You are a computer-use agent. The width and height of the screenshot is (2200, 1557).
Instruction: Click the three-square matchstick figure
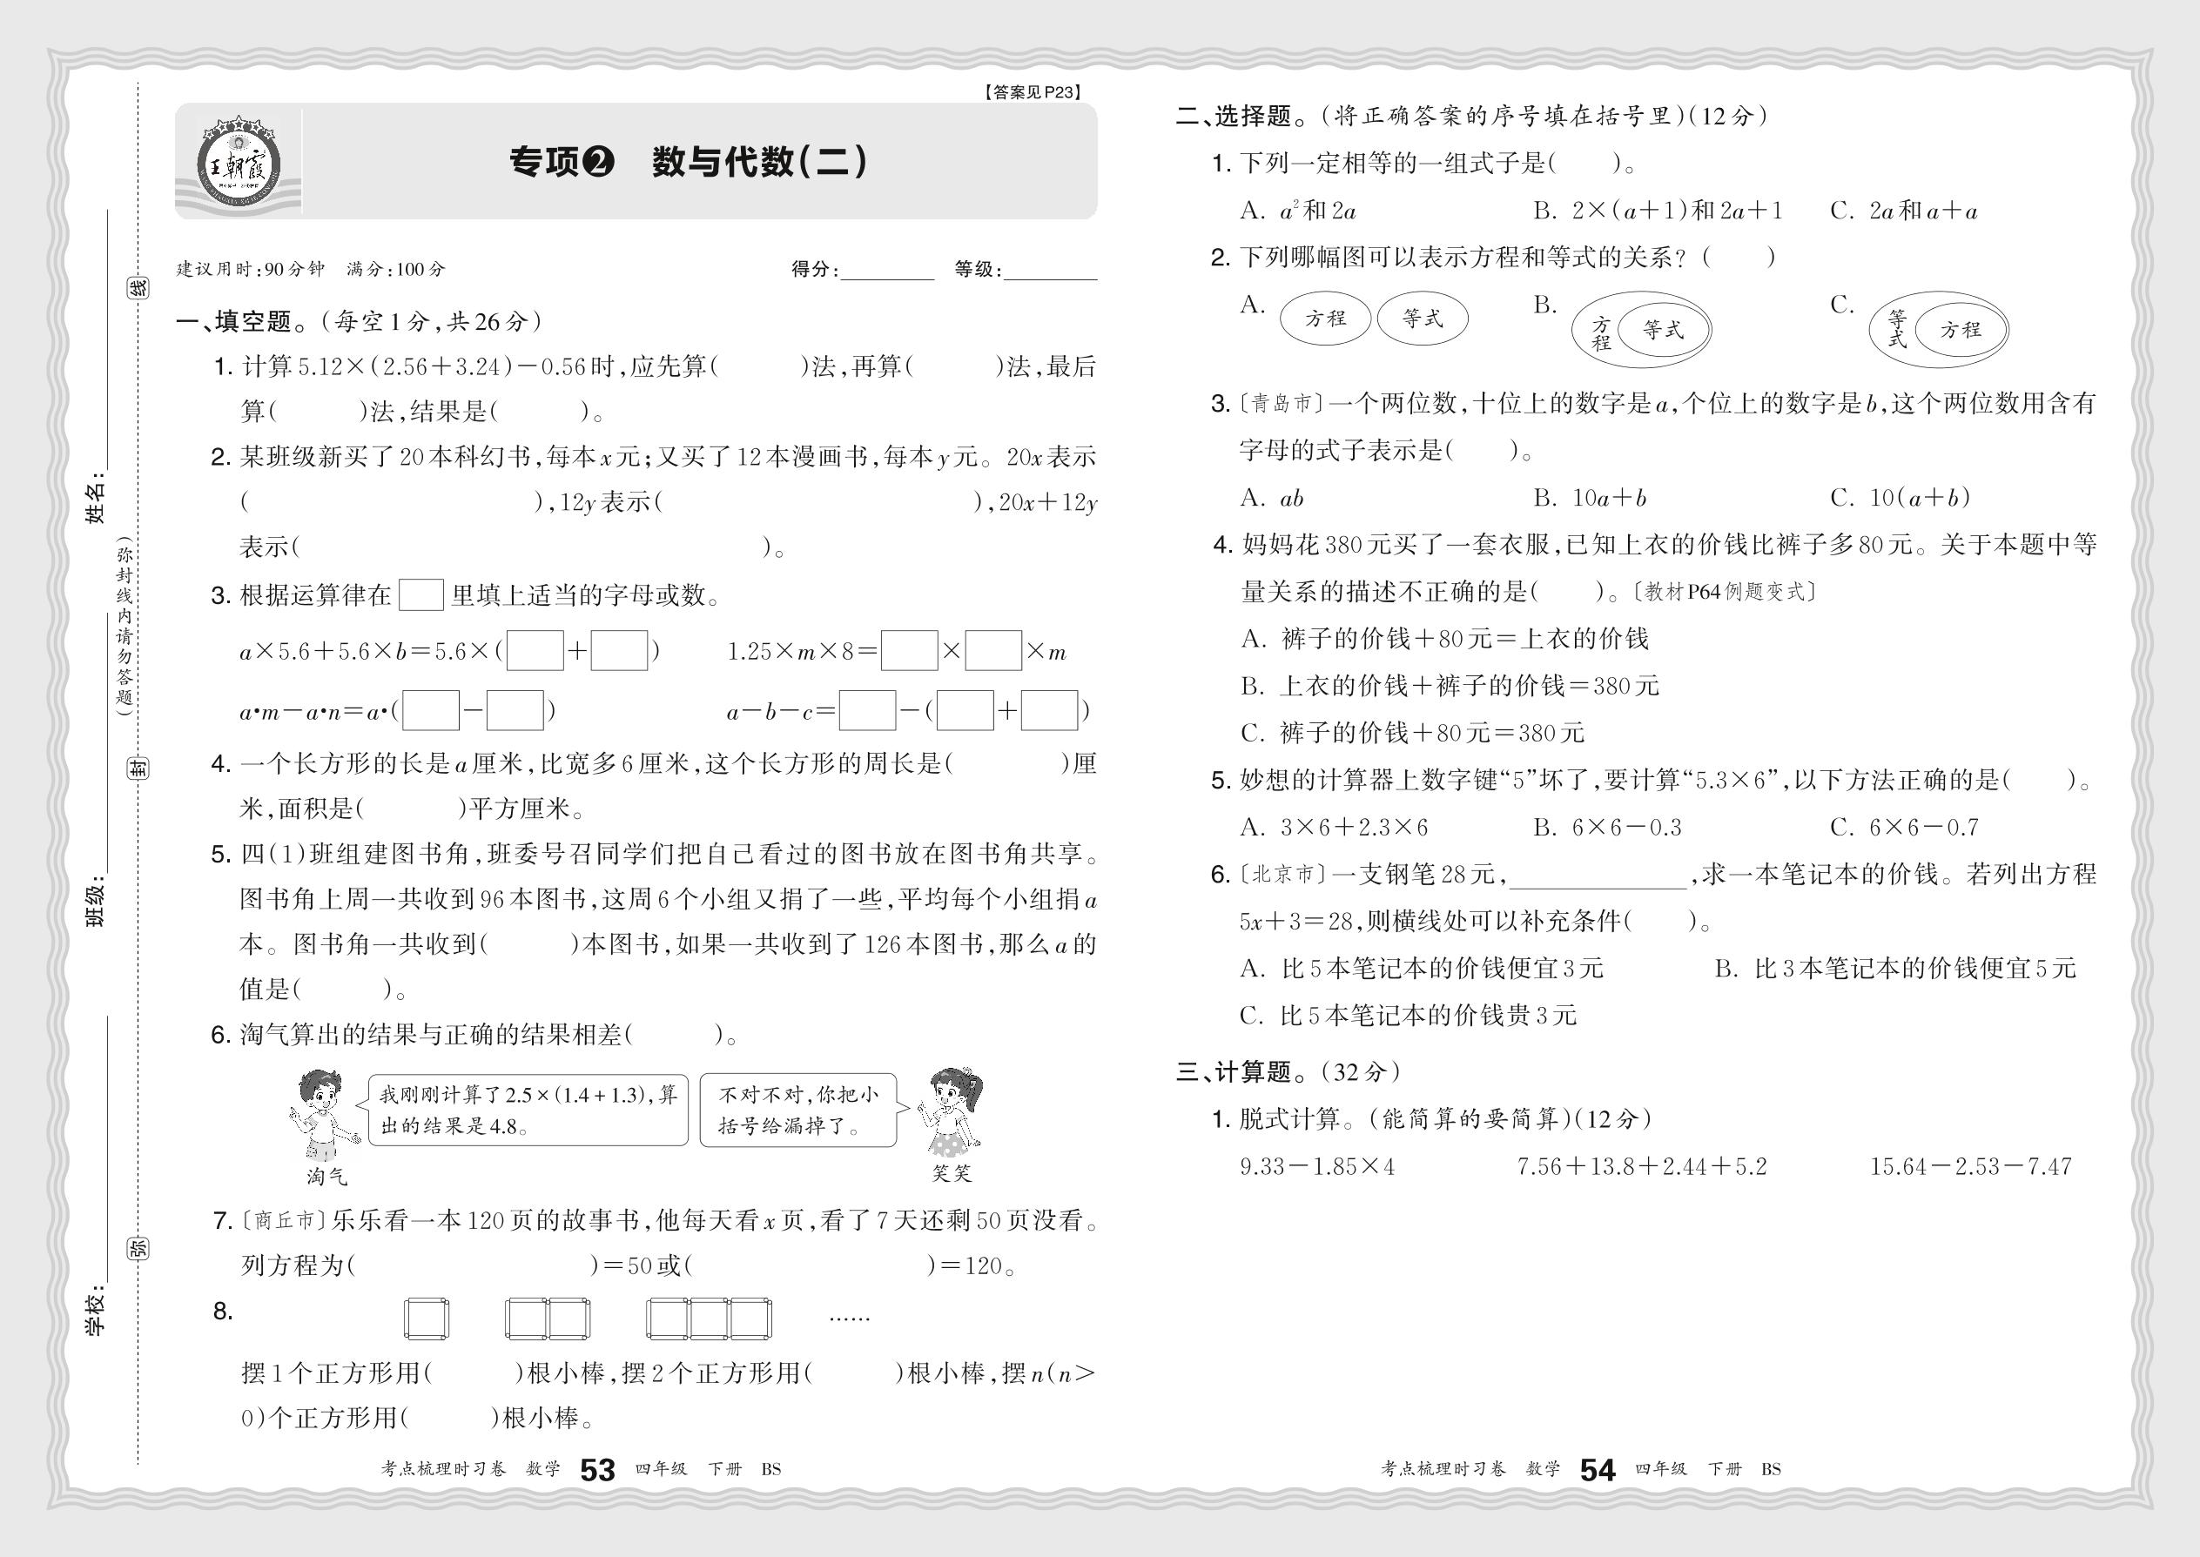709,1319
